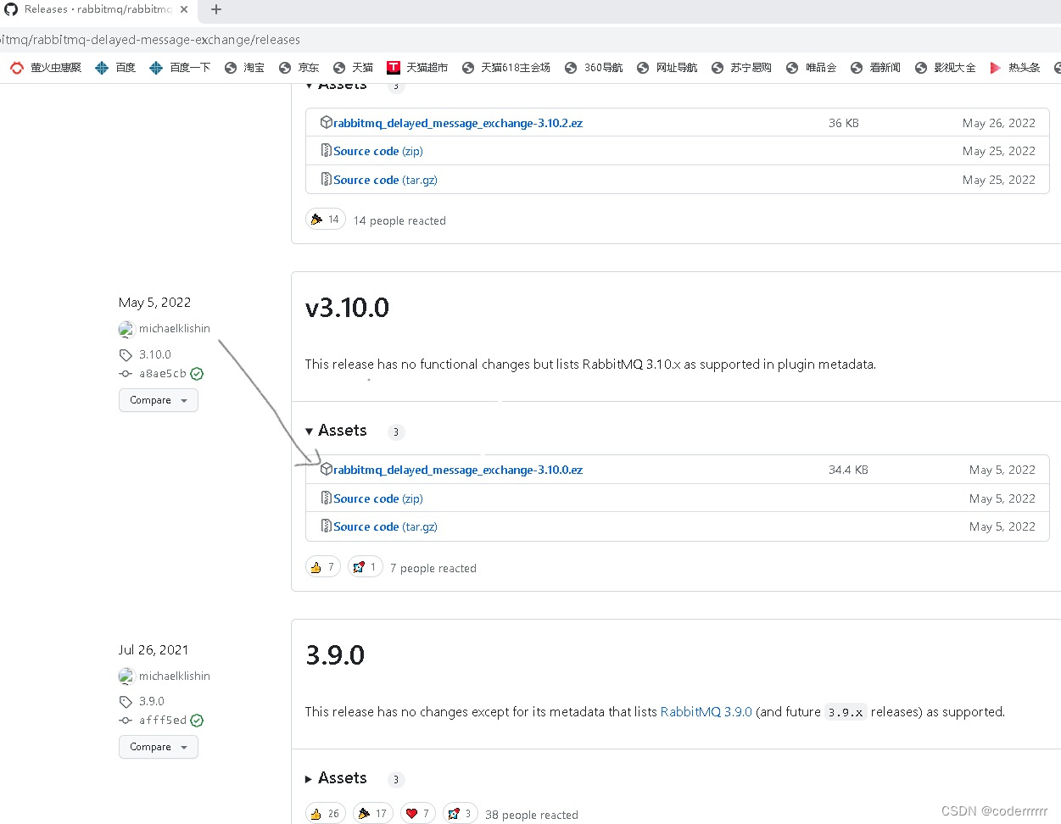The height and width of the screenshot is (824, 1061).
Task: Open the 百度一下 bookmark
Action: tap(179, 68)
